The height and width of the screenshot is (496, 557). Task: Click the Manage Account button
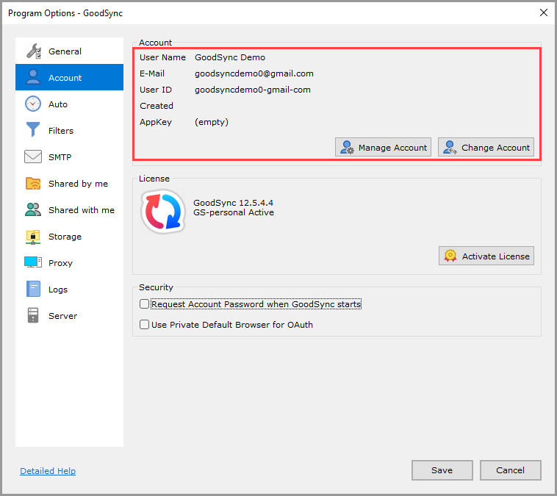click(383, 147)
